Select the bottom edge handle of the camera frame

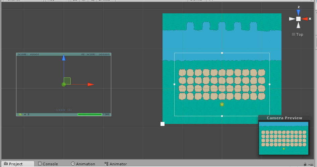pyautogui.click(x=222, y=116)
